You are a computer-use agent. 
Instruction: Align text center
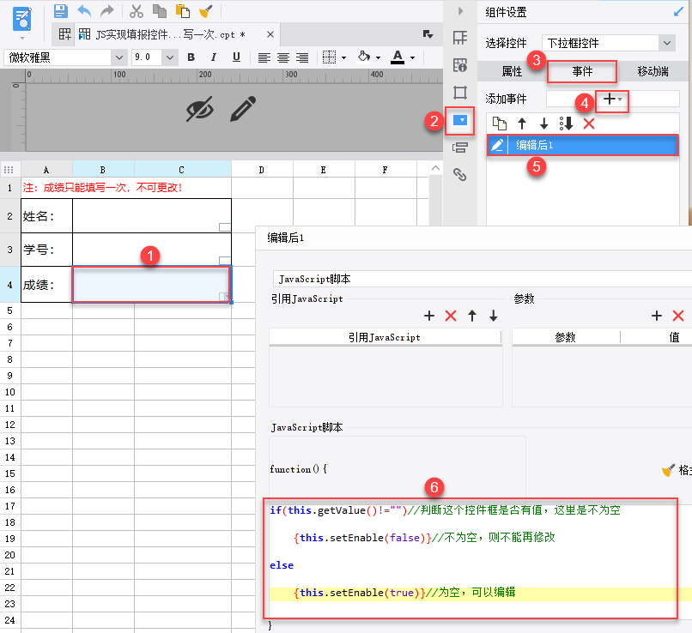pyautogui.click(x=282, y=57)
